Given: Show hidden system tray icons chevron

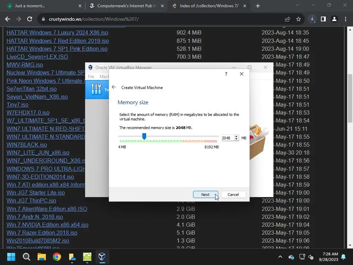Looking at the screenshot, I should point(280,257).
